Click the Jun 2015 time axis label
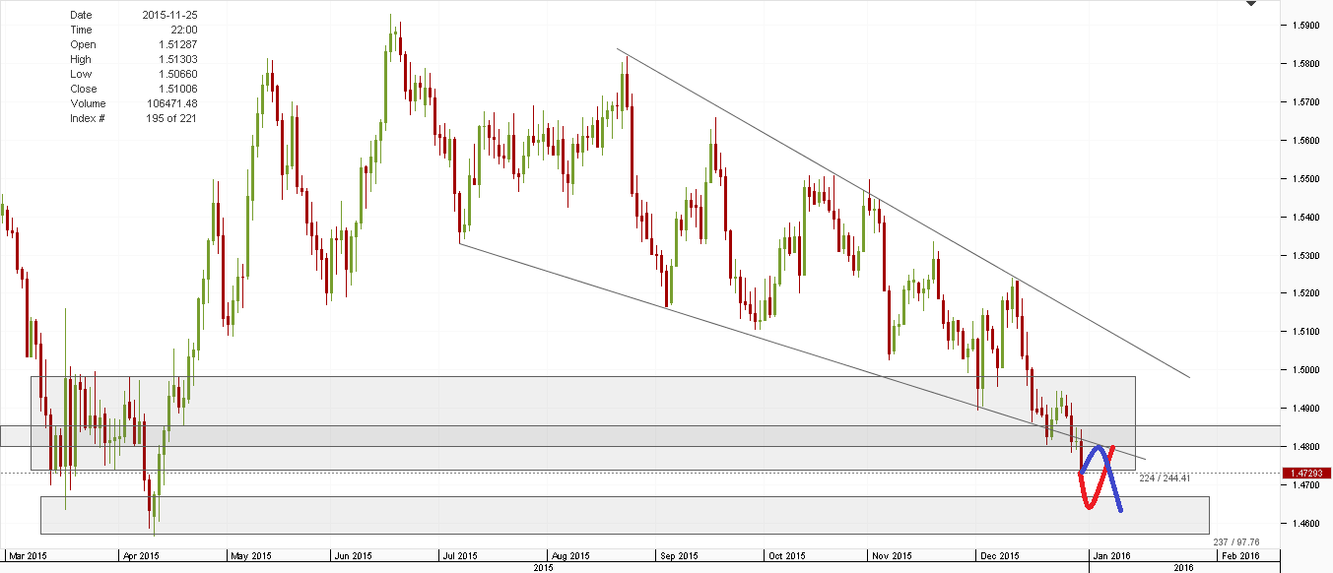Viewport: 1333px width, 573px height. pyautogui.click(x=353, y=555)
